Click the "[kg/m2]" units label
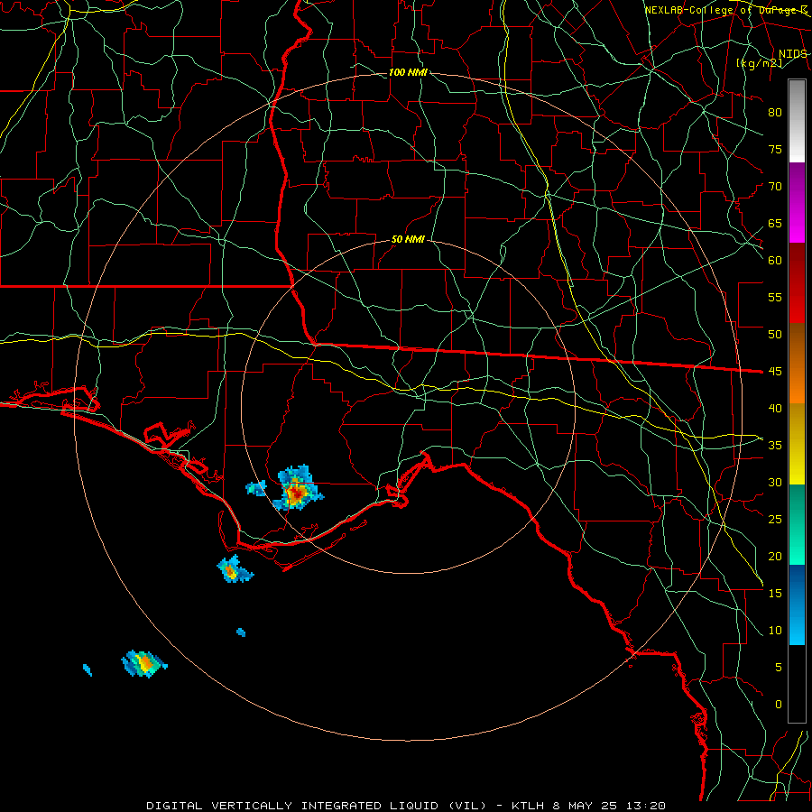Image resolution: width=812 pixels, height=812 pixels. [x=759, y=63]
